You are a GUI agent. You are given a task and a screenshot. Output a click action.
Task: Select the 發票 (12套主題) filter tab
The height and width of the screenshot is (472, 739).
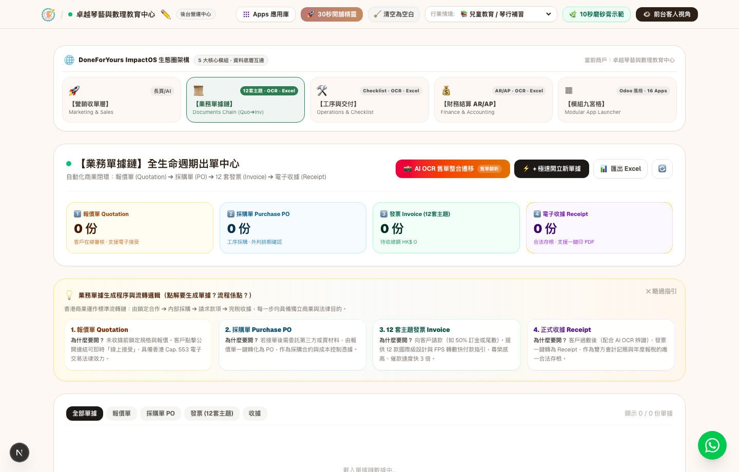212,414
